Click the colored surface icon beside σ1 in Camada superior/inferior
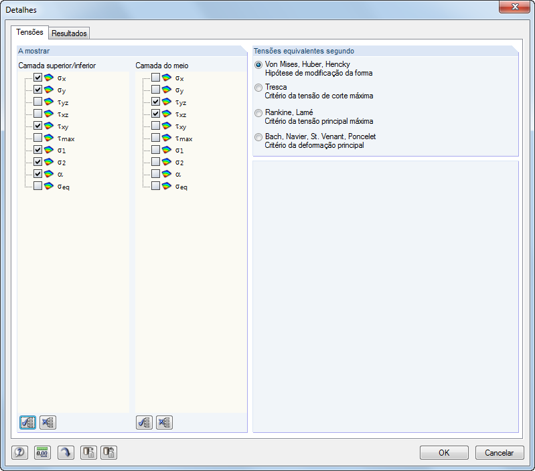Screen dimensions: 535x471 (49, 150)
